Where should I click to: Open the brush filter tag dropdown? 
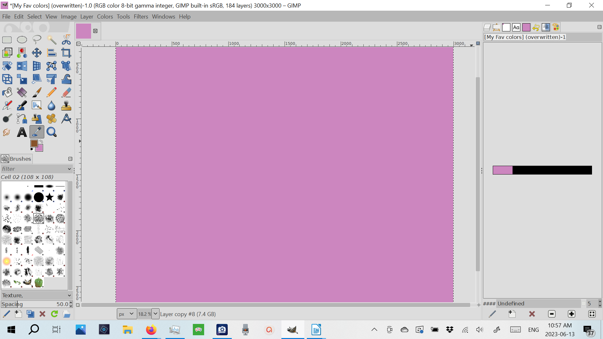point(69,169)
